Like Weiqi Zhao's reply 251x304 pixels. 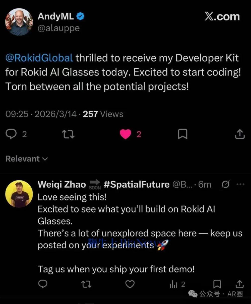tap(130, 284)
